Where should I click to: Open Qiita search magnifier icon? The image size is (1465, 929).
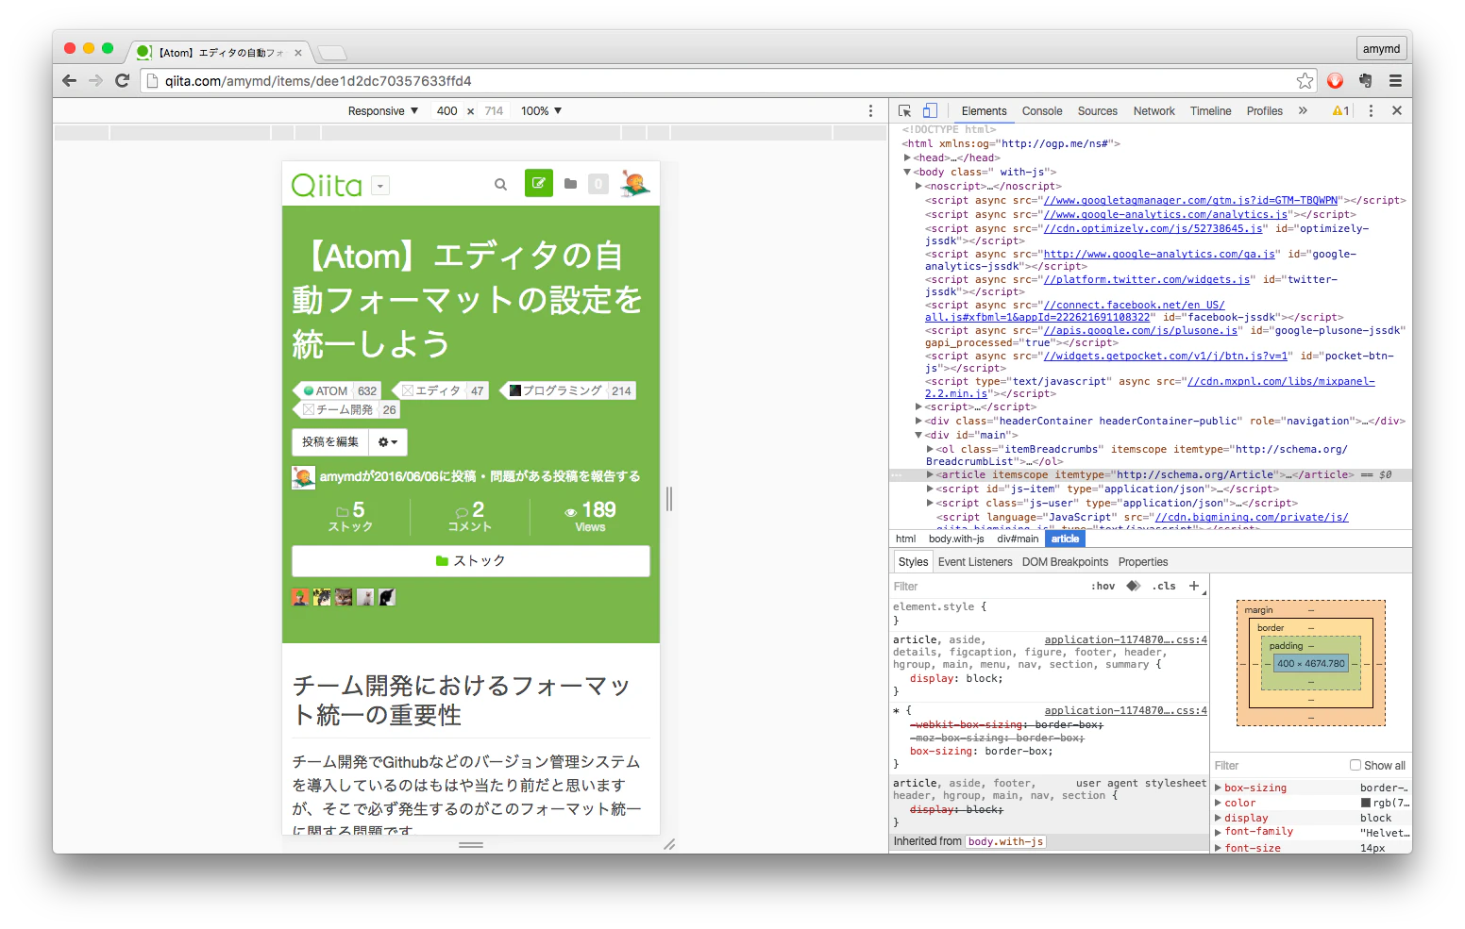500,184
